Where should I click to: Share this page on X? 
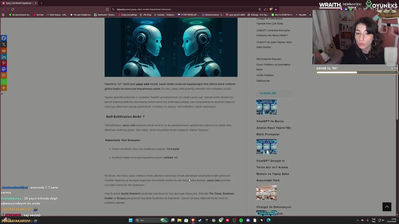pyautogui.click(x=4, y=44)
